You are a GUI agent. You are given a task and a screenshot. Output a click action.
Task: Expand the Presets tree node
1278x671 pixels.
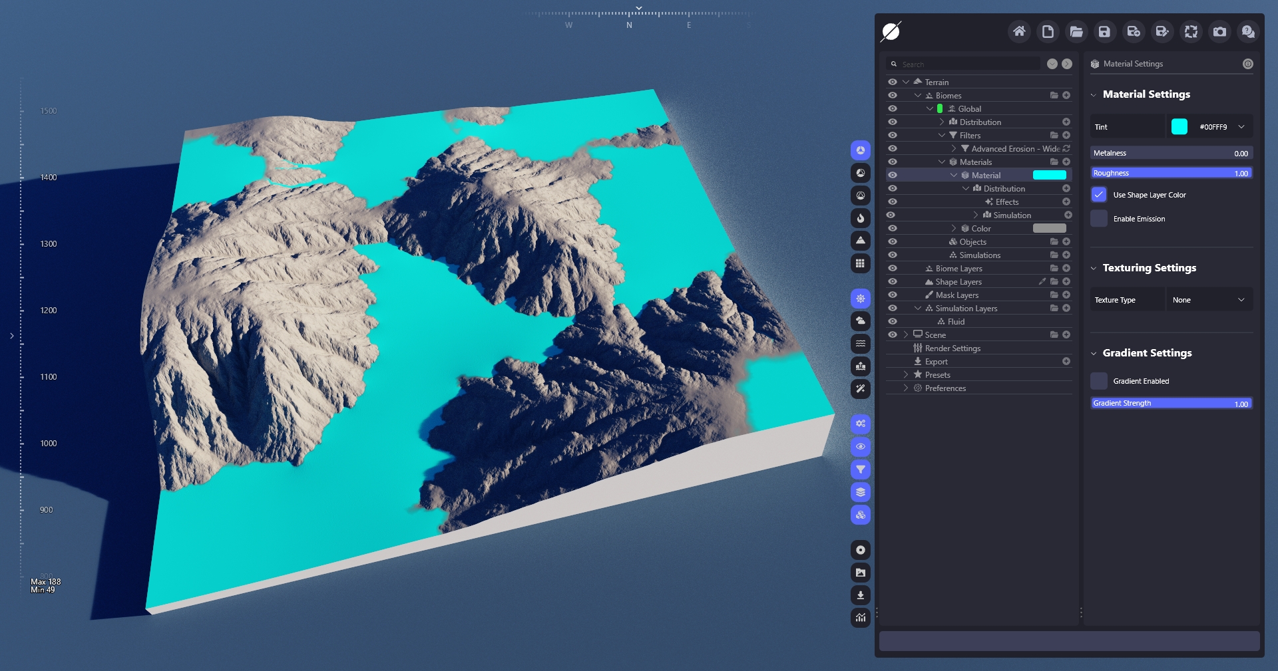tap(906, 374)
